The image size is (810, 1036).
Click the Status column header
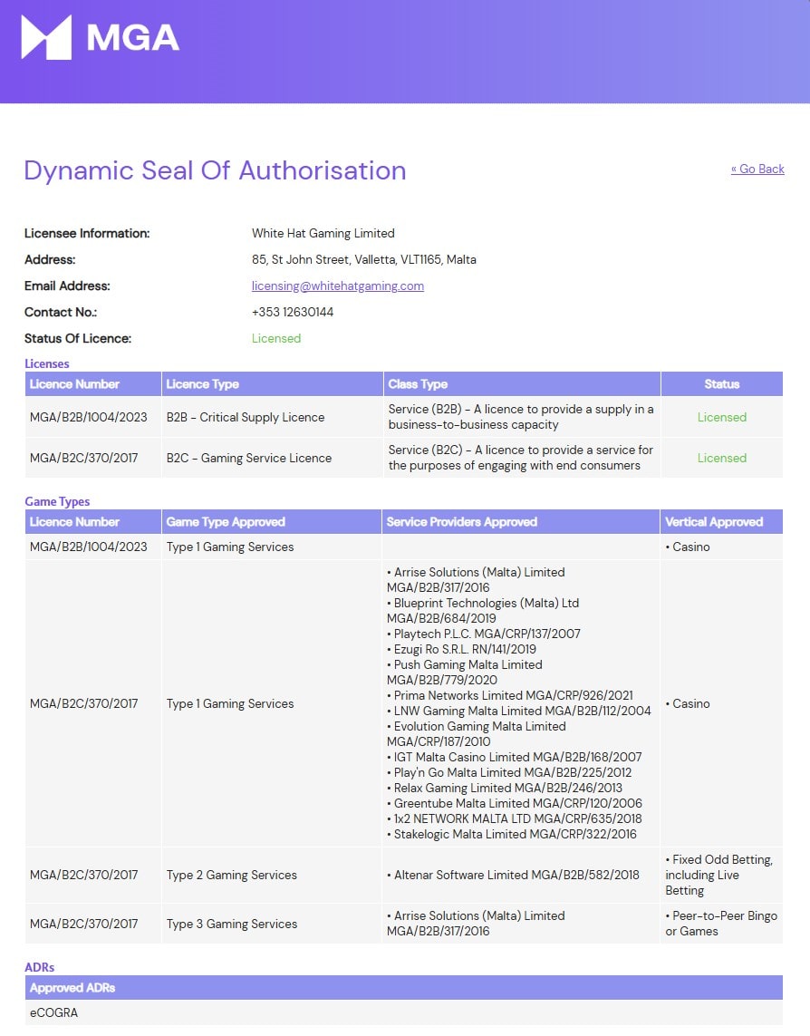click(x=721, y=384)
